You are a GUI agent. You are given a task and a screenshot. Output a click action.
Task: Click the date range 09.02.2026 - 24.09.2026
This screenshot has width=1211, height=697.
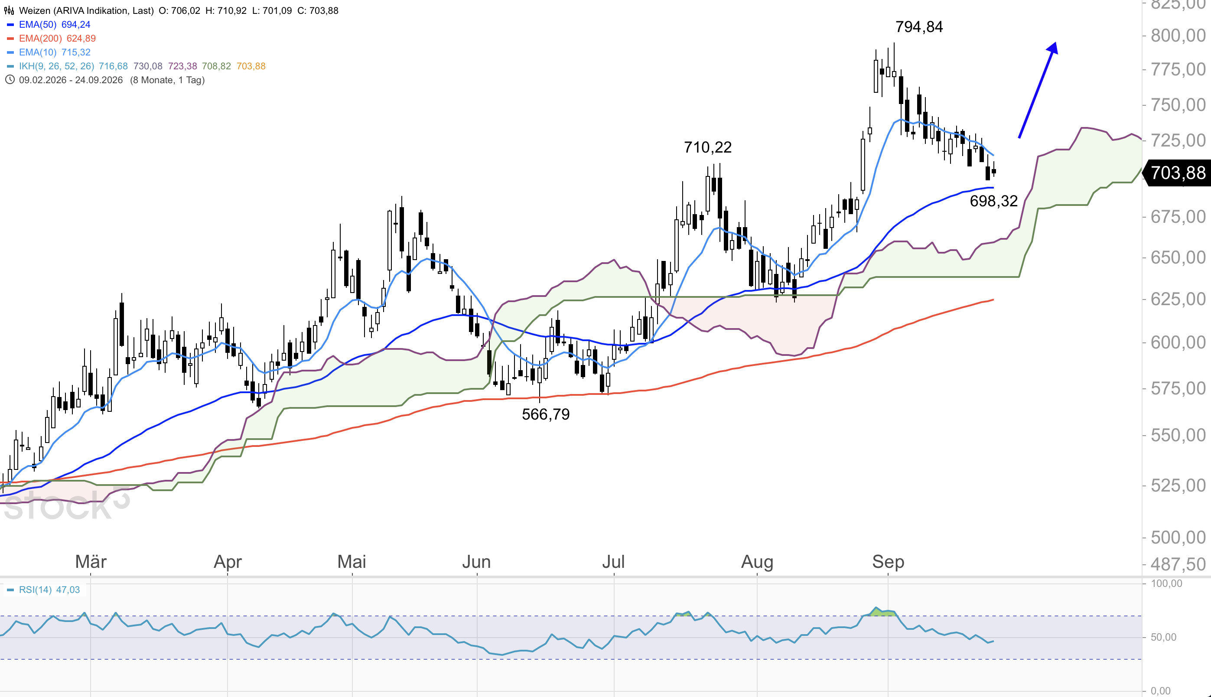pos(71,80)
